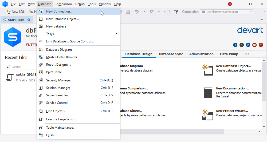Click the Server Variables icon
The width and height of the screenshot is (267, 142).
pos(41,95)
